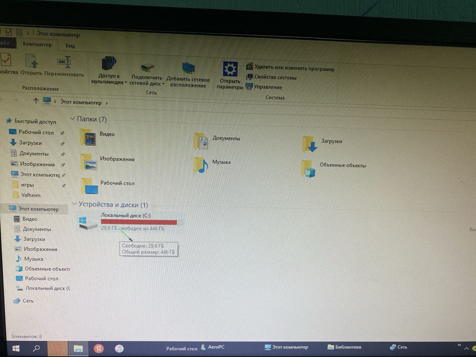Click the Переименовать ribbon icon
This screenshot has height=357, width=476.
click(64, 62)
